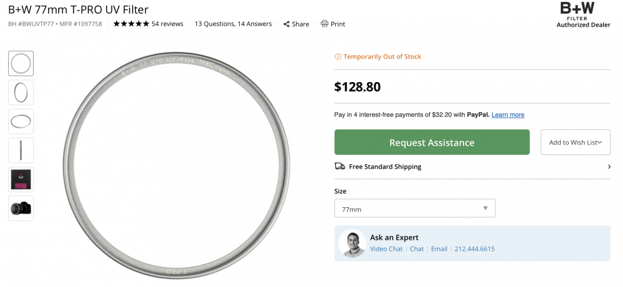623x287 pixels.
Task: Select the product box packaging thumbnail
Action: 21,179
